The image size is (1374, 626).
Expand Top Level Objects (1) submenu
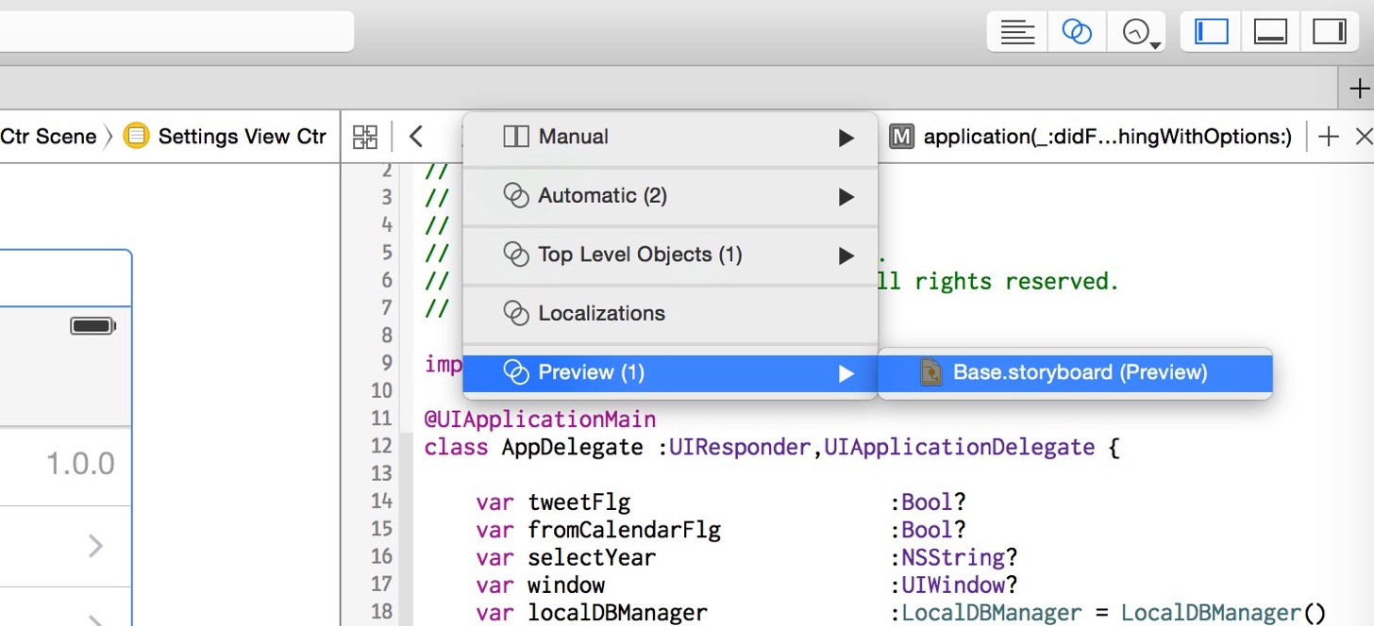670,255
